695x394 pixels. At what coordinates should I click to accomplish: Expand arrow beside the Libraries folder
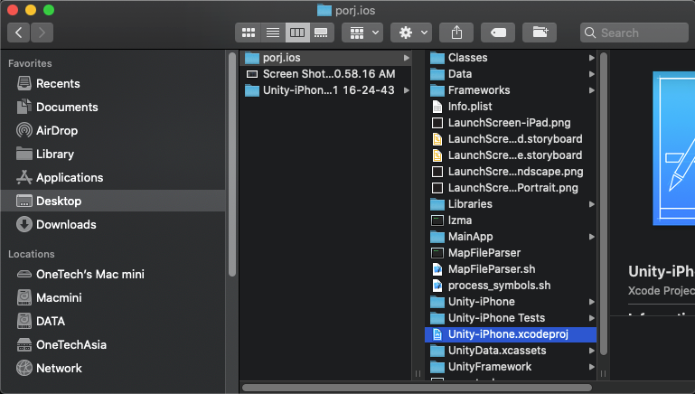591,204
